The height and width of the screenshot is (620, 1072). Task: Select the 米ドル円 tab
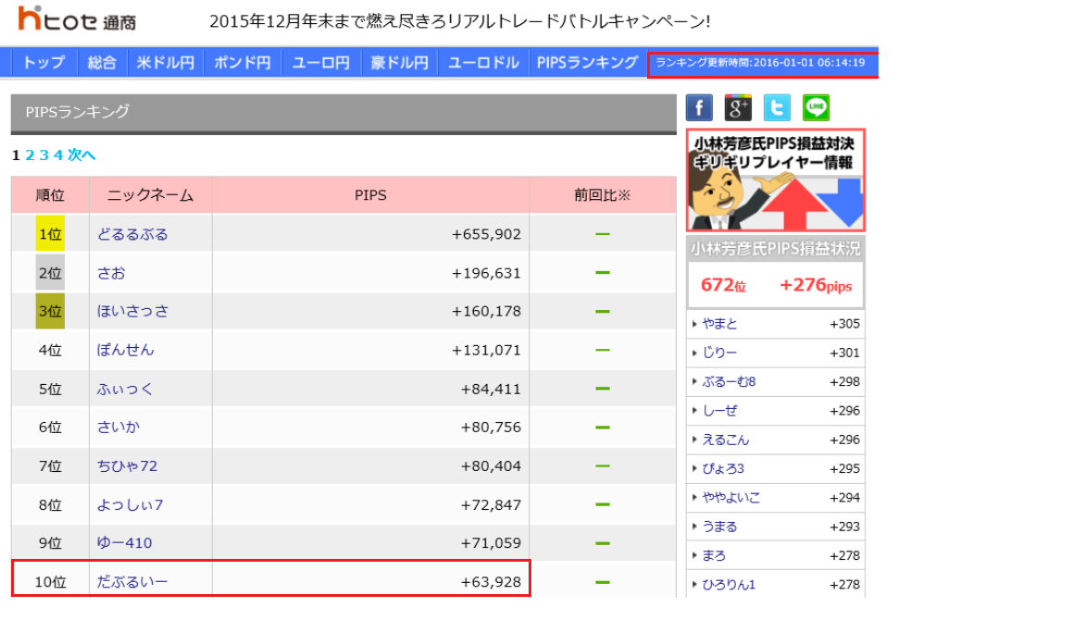coord(165,63)
